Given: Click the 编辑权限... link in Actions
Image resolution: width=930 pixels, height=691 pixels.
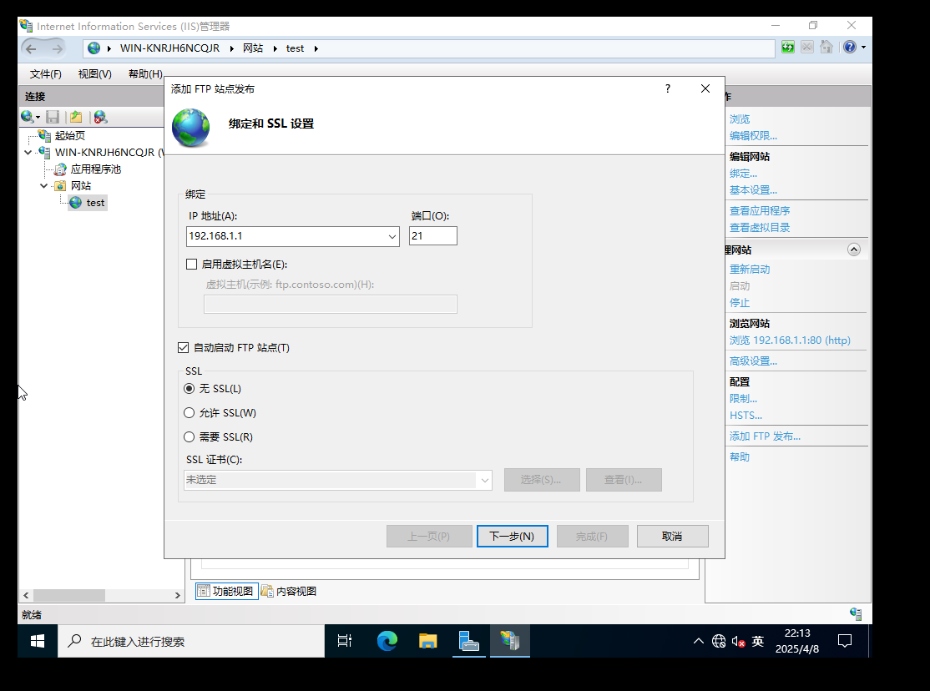Looking at the screenshot, I should coord(753,136).
